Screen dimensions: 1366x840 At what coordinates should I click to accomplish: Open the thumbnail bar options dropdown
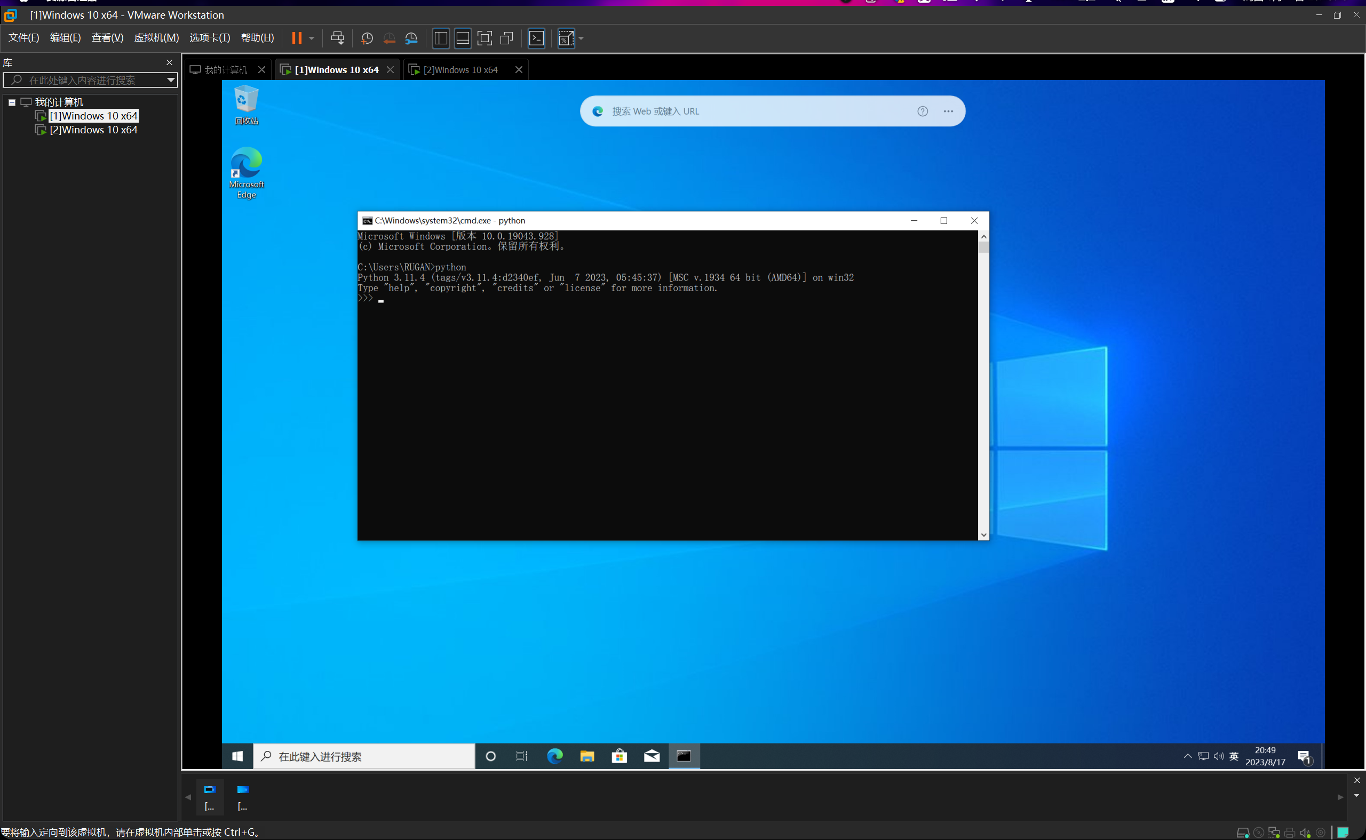click(x=1356, y=795)
